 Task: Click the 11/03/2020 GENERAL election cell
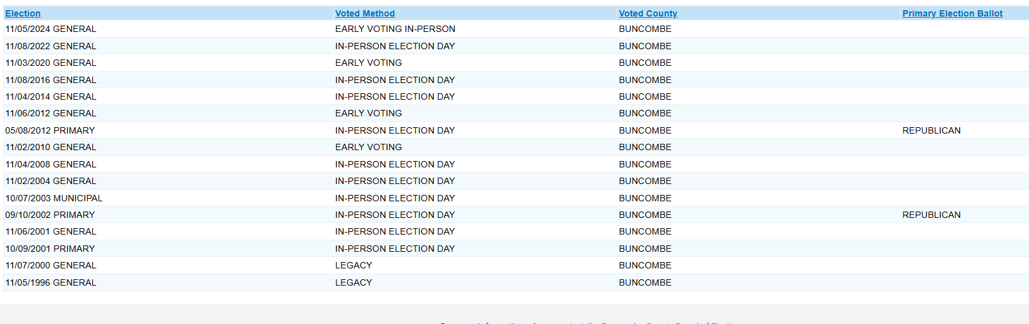coord(51,63)
